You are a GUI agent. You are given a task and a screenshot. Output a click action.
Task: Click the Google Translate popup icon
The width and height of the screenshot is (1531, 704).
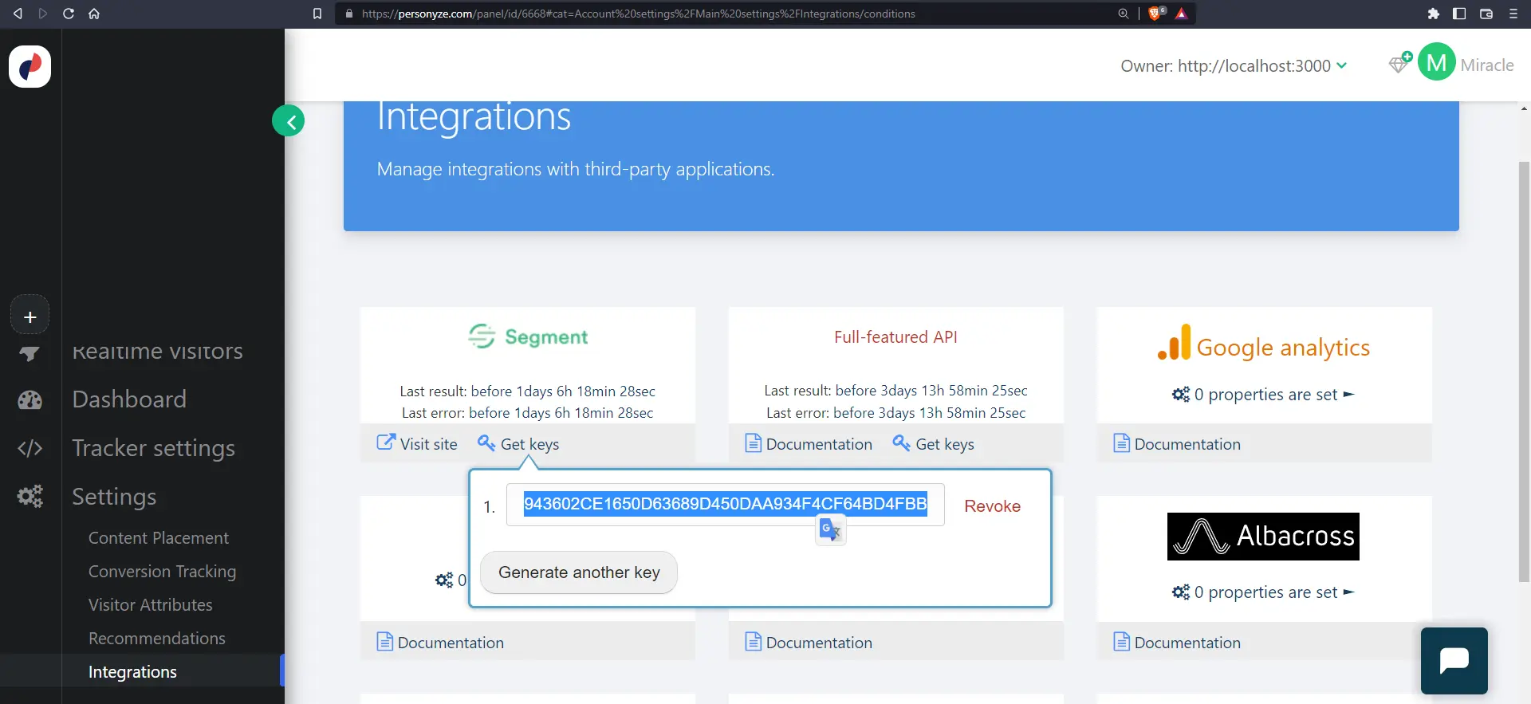point(830,529)
